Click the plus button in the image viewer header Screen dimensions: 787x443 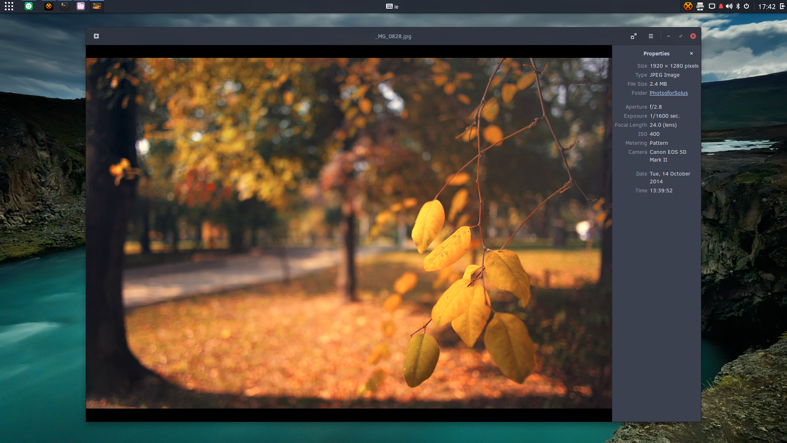click(96, 36)
